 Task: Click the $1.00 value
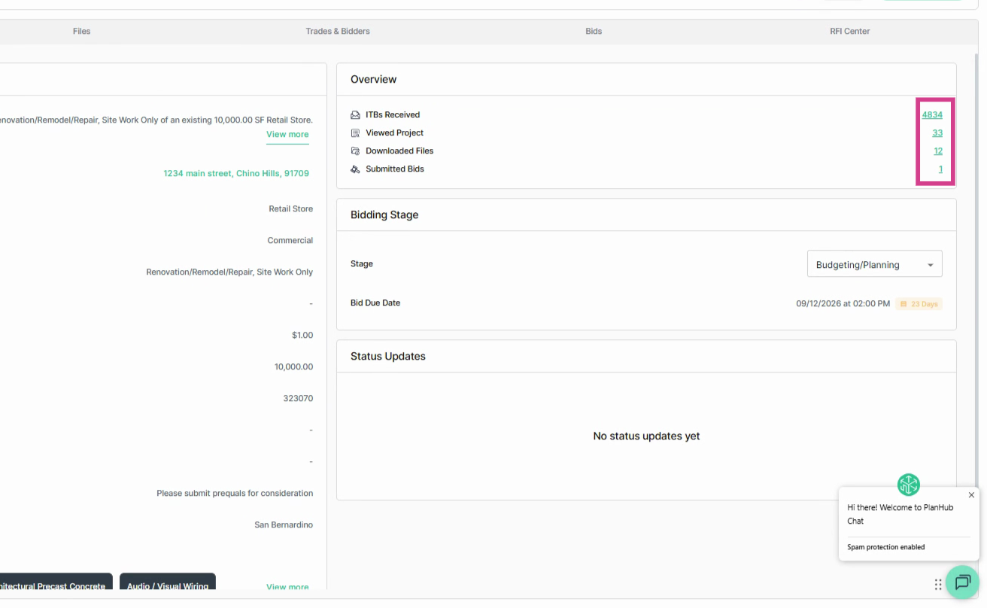(302, 336)
